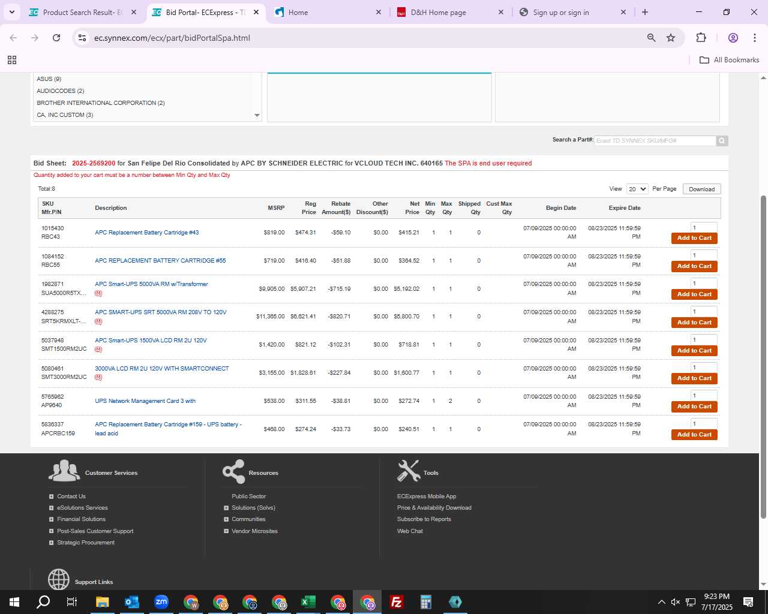This screenshot has height=614, width=768.
Task: Open Windows Start menu
Action: pyautogui.click(x=14, y=602)
